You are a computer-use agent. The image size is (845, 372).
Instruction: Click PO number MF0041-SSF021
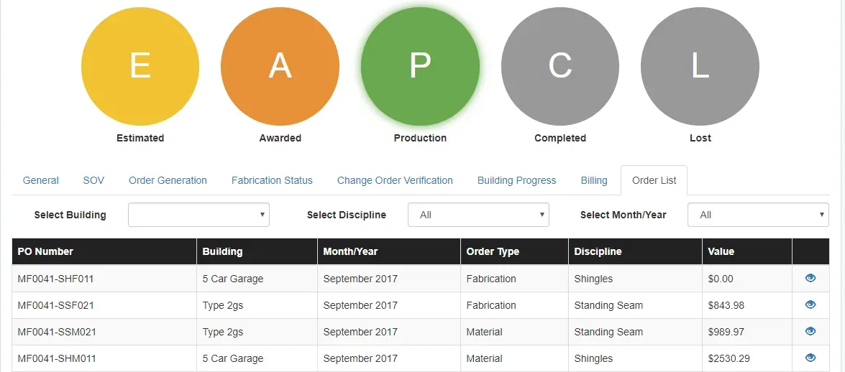click(55, 305)
